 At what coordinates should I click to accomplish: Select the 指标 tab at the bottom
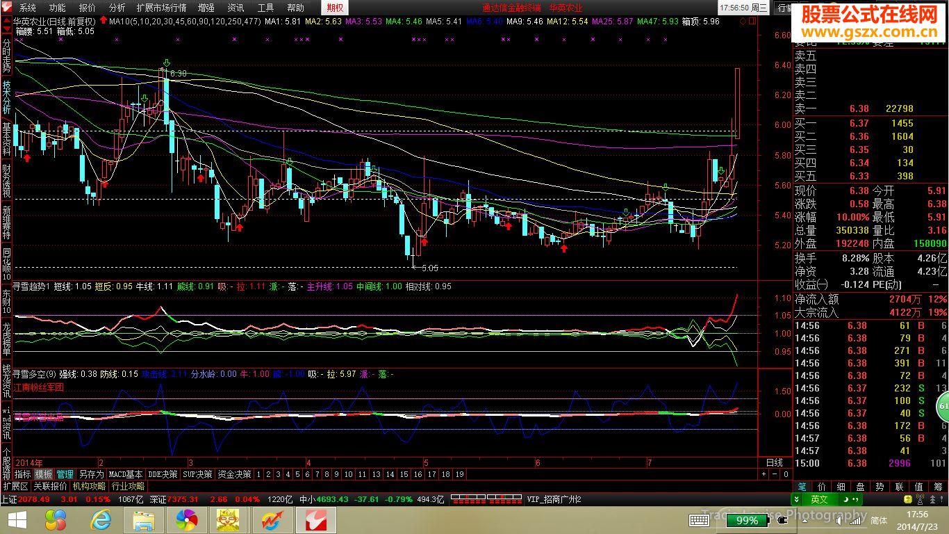pos(23,474)
